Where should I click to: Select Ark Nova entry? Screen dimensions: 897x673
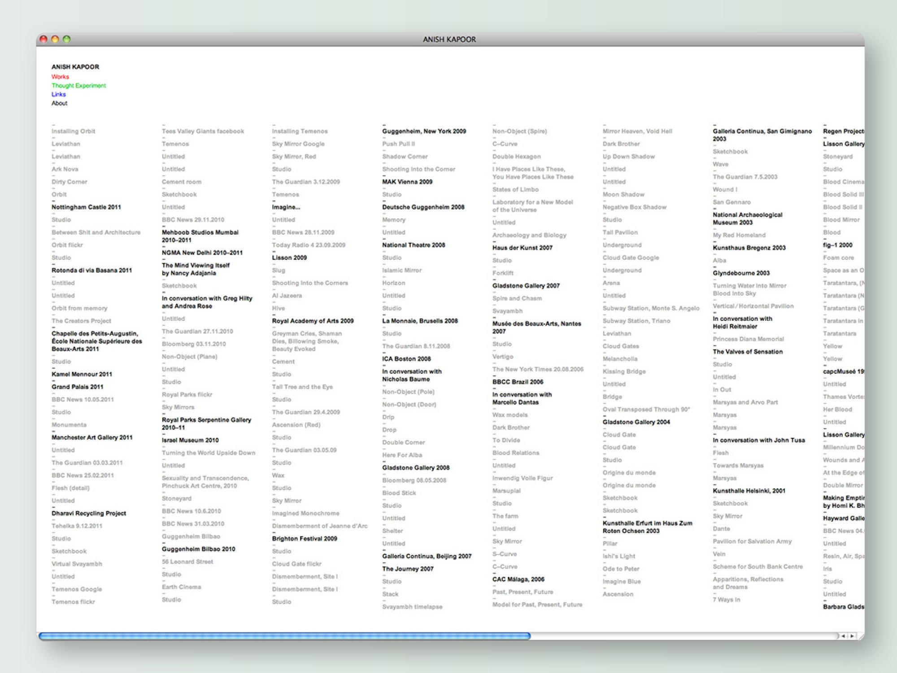click(65, 169)
